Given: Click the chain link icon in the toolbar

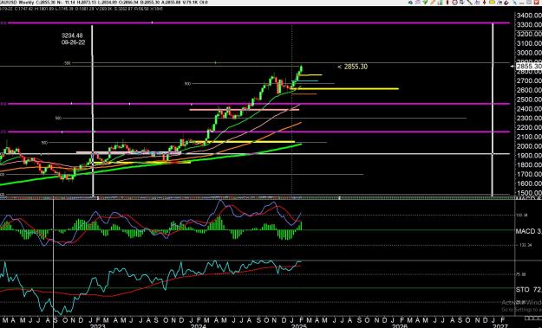Looking at the screenshot, I should [x=506, y=3].
